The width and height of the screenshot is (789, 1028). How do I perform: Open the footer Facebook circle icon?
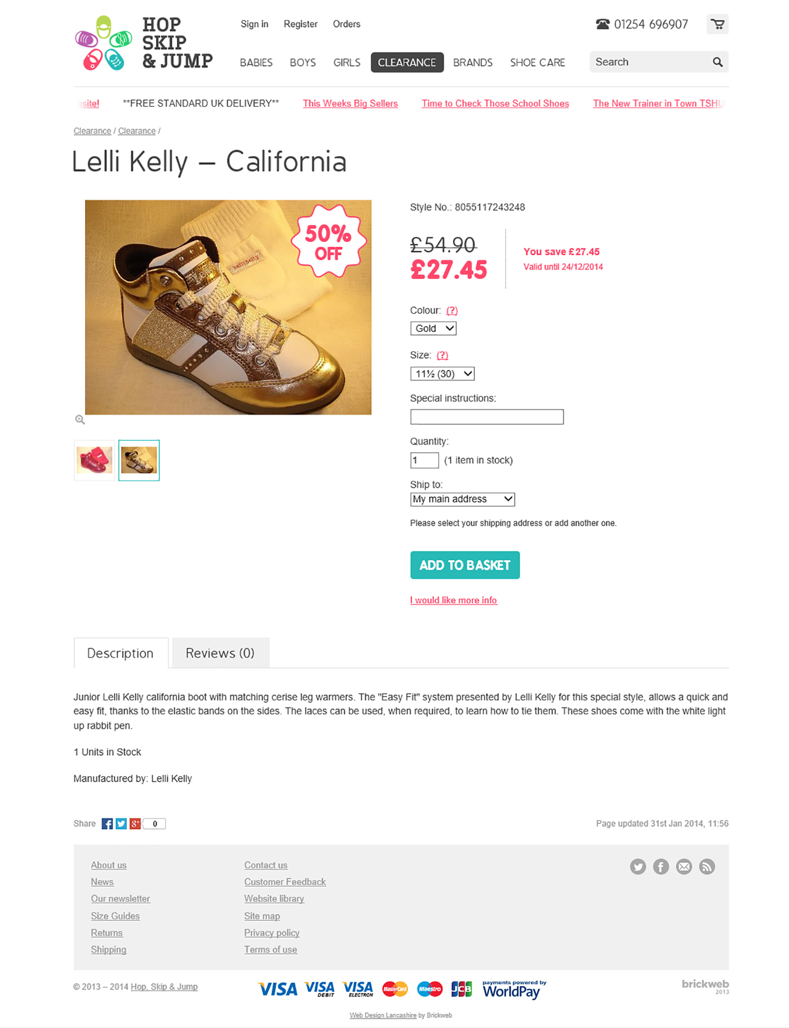click(661, 867)
